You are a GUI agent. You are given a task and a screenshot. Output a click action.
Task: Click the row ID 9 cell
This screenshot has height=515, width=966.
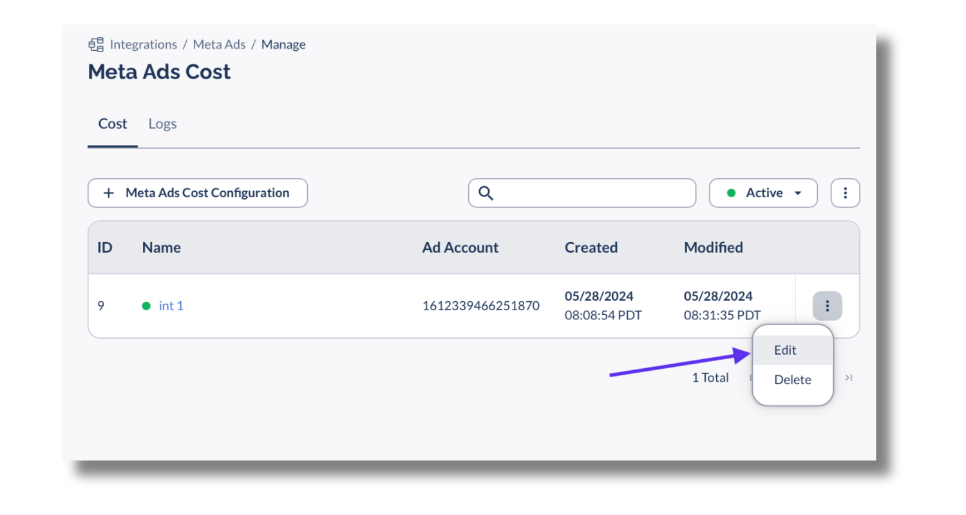coord(101,306)
